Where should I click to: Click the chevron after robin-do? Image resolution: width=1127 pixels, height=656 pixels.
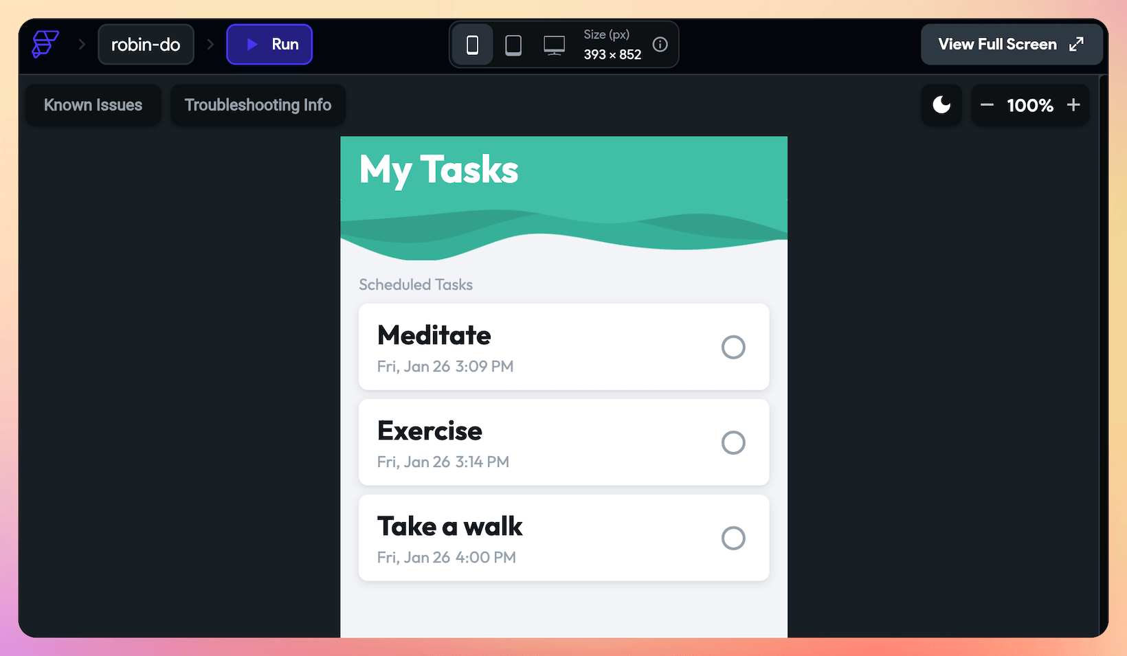coord(210,44)
